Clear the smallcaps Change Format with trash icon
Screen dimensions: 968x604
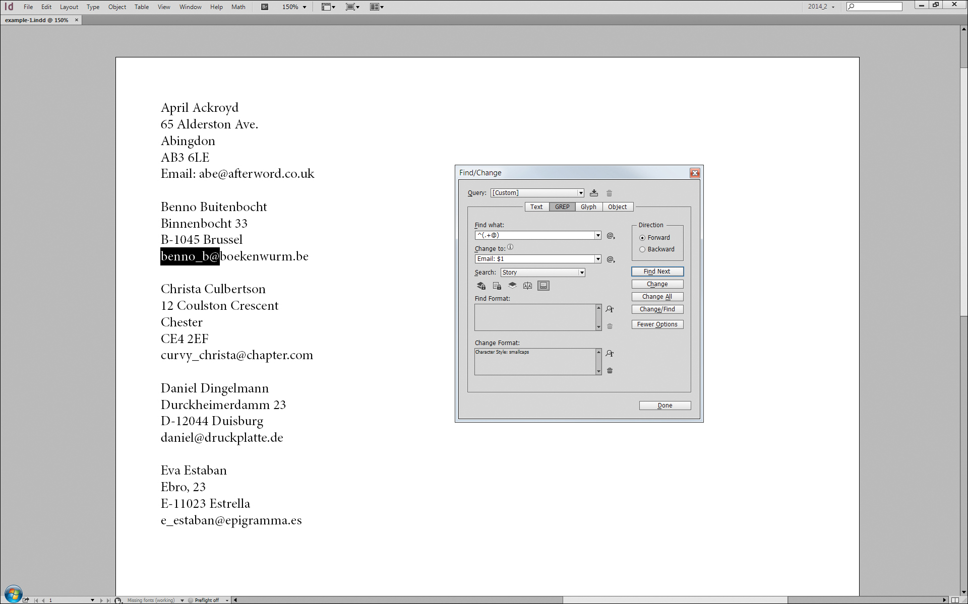pos(610,370)
